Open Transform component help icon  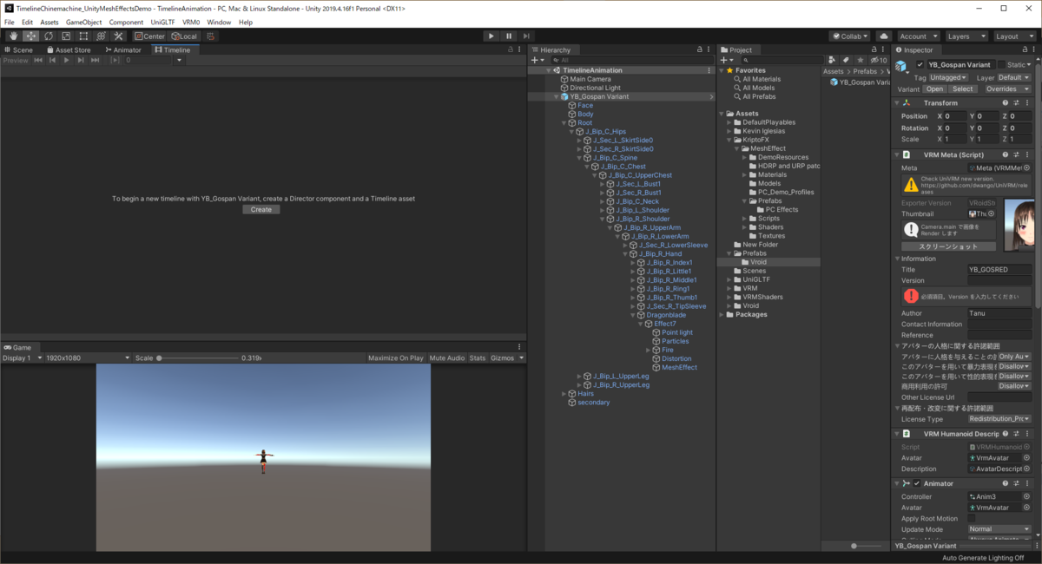point(1006,102)
